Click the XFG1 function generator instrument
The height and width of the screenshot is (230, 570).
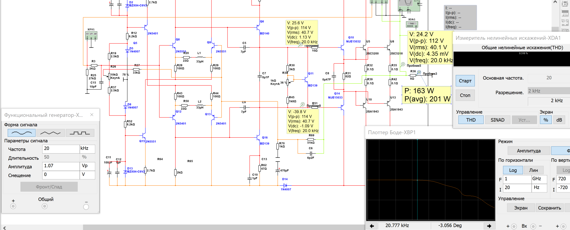91,35
